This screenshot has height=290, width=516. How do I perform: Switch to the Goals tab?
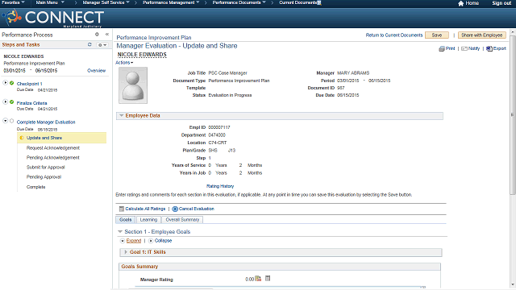pos(126,220)
